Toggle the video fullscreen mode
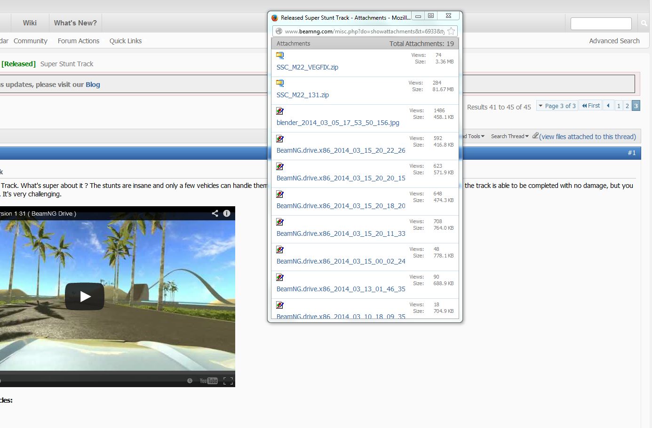Image resolution: width=652 pixels, height=428 pixels. click(228, 381)
